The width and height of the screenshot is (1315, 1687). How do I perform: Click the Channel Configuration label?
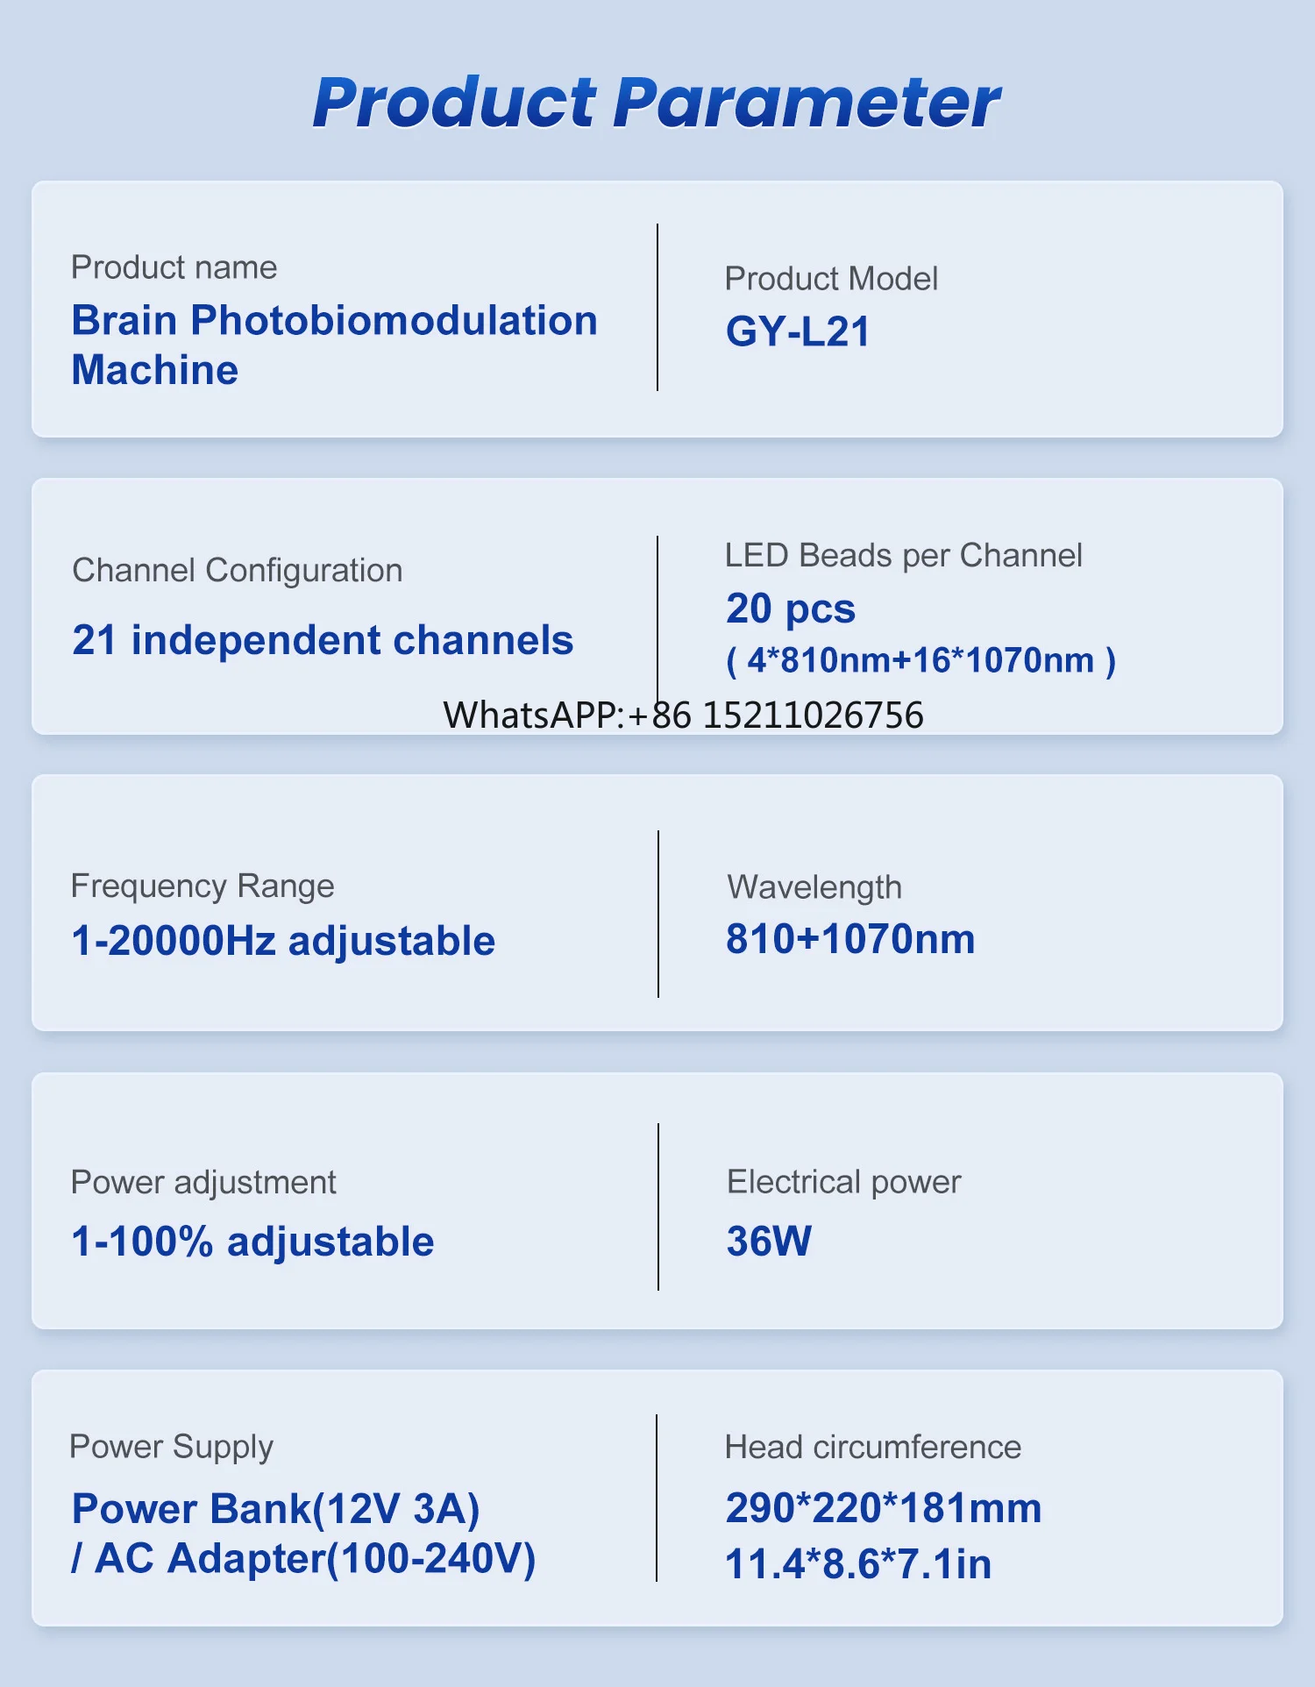tap(237, 571)
